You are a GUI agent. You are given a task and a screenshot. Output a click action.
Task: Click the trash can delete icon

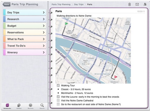pos(130,4)
